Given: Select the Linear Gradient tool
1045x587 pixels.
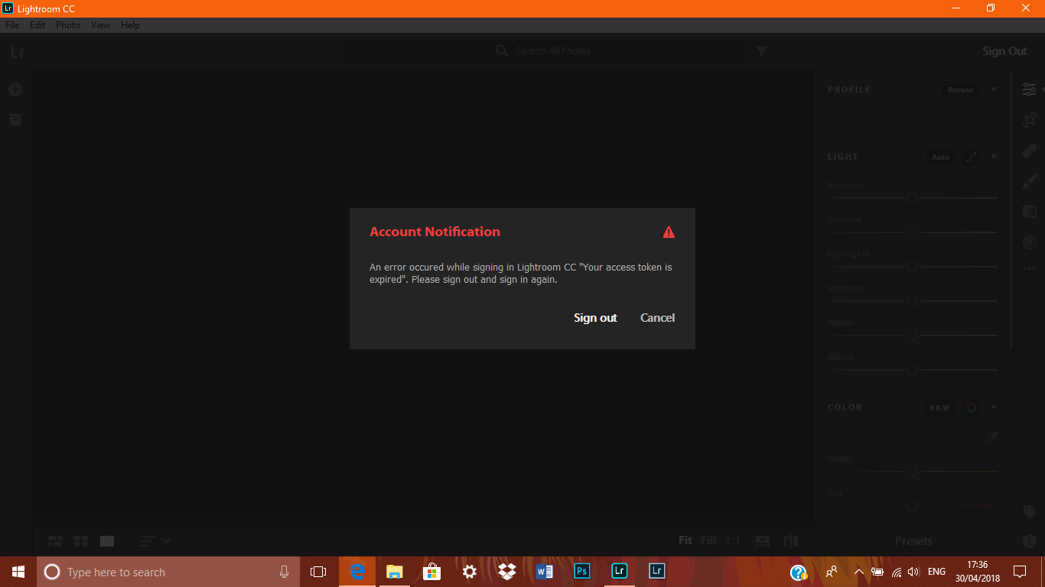Looking at the screenshot, I should click(1030, 212).
